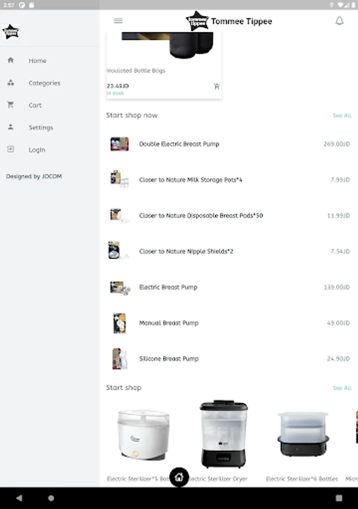Viewport: 358px width, 509px height.
Task: Add Insulated Bottle Bags to cart icon
Action: pos(217,87)
